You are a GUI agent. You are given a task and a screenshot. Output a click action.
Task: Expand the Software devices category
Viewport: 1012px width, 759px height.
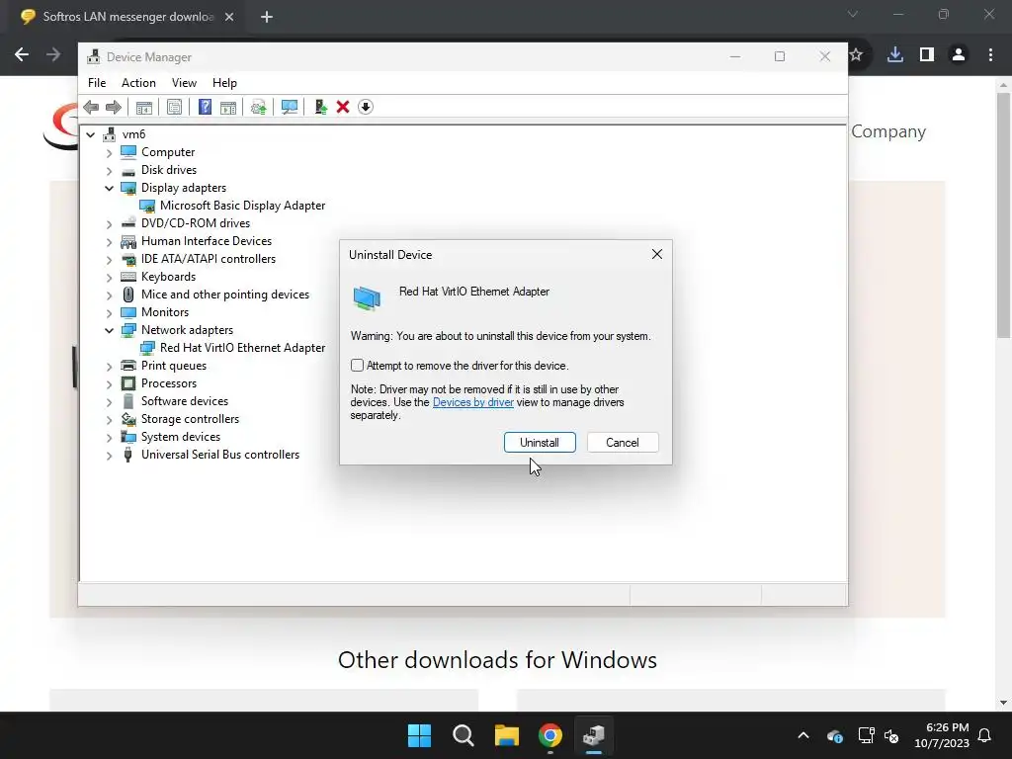point(109,402)
